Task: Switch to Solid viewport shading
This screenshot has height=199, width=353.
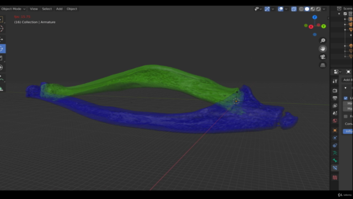Action: click(307, 9)
